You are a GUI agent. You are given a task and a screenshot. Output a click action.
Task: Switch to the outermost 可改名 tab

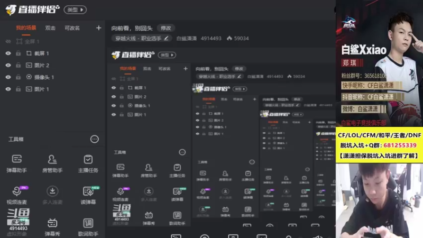click(72, 28)
